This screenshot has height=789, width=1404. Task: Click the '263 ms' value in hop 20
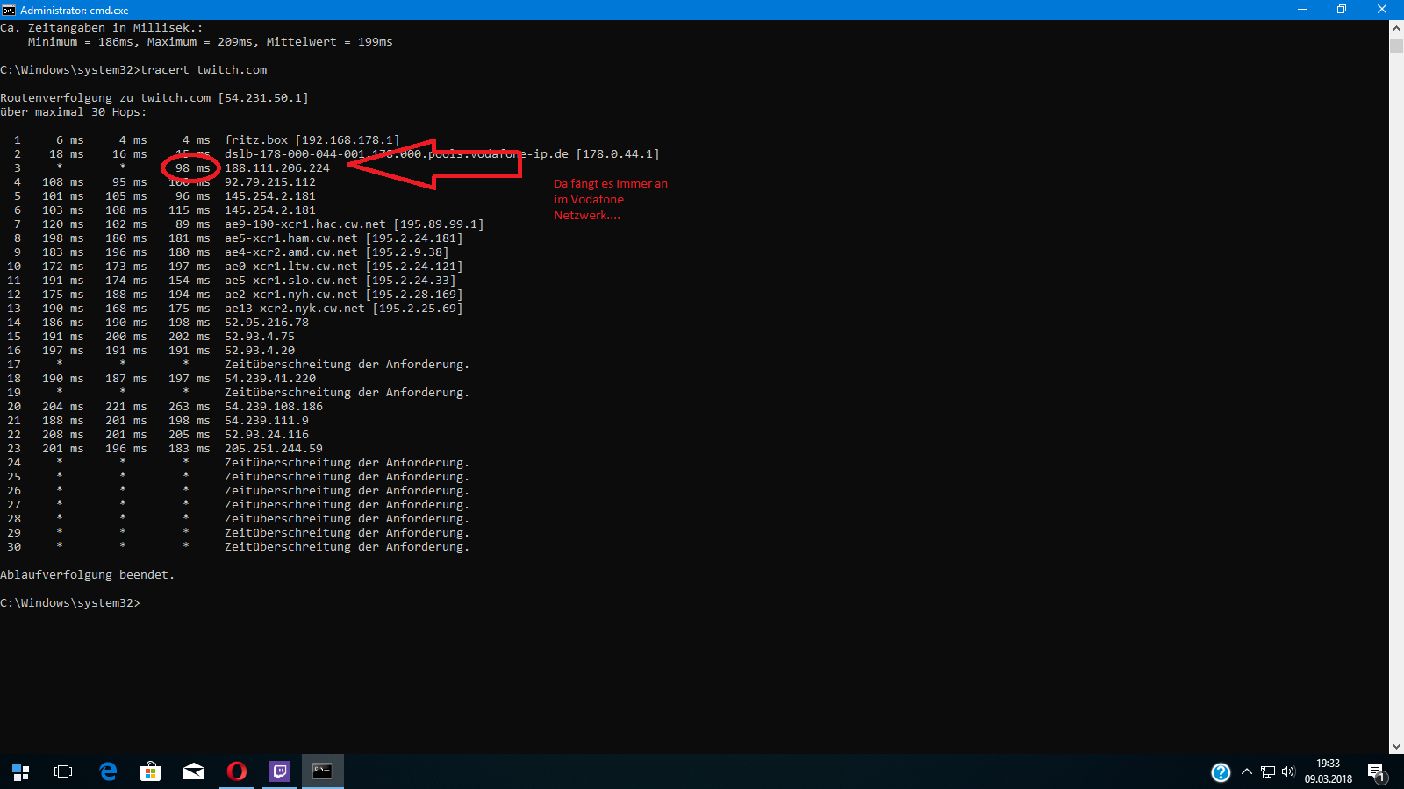[190, 407]
